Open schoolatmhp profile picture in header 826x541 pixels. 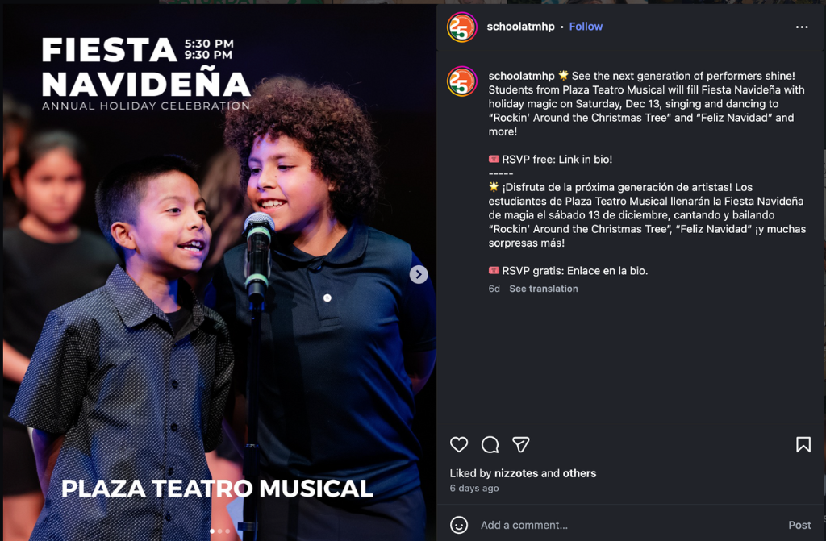click(x=462, y=27)
